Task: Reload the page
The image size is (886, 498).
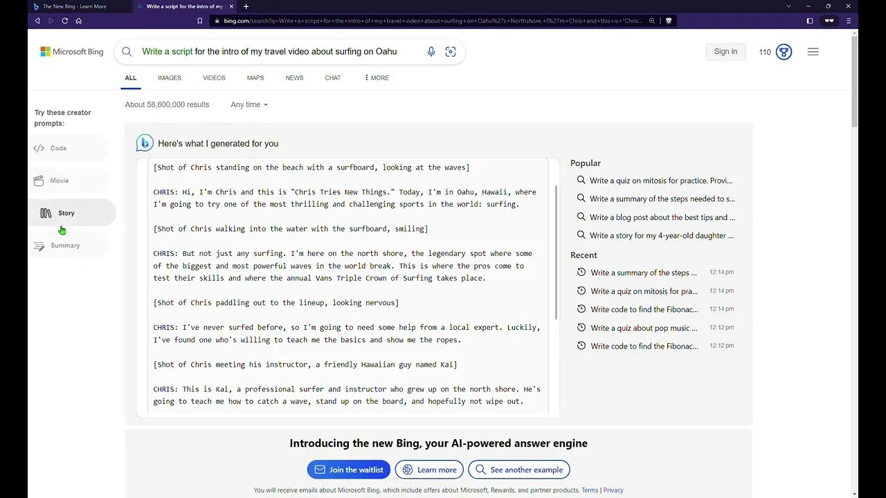Action: point(64,21)
